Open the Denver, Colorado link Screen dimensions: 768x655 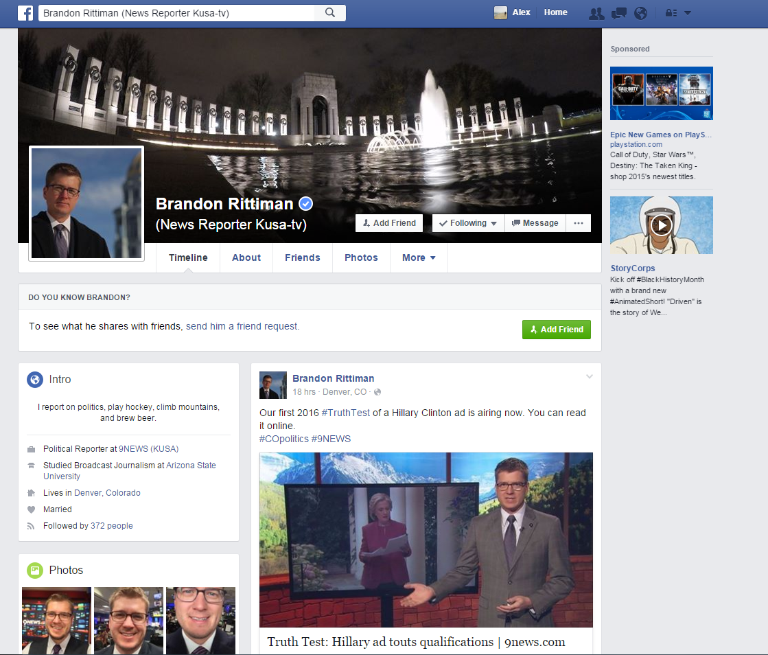(107, 493)
